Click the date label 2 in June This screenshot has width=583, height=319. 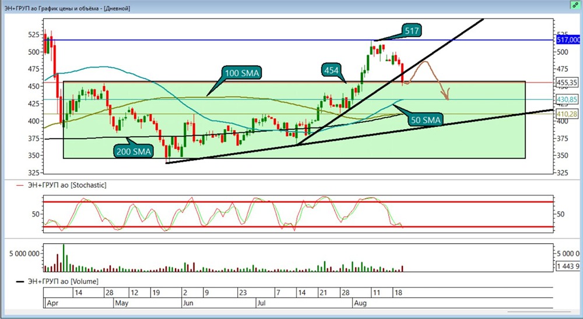pos(185,293)
